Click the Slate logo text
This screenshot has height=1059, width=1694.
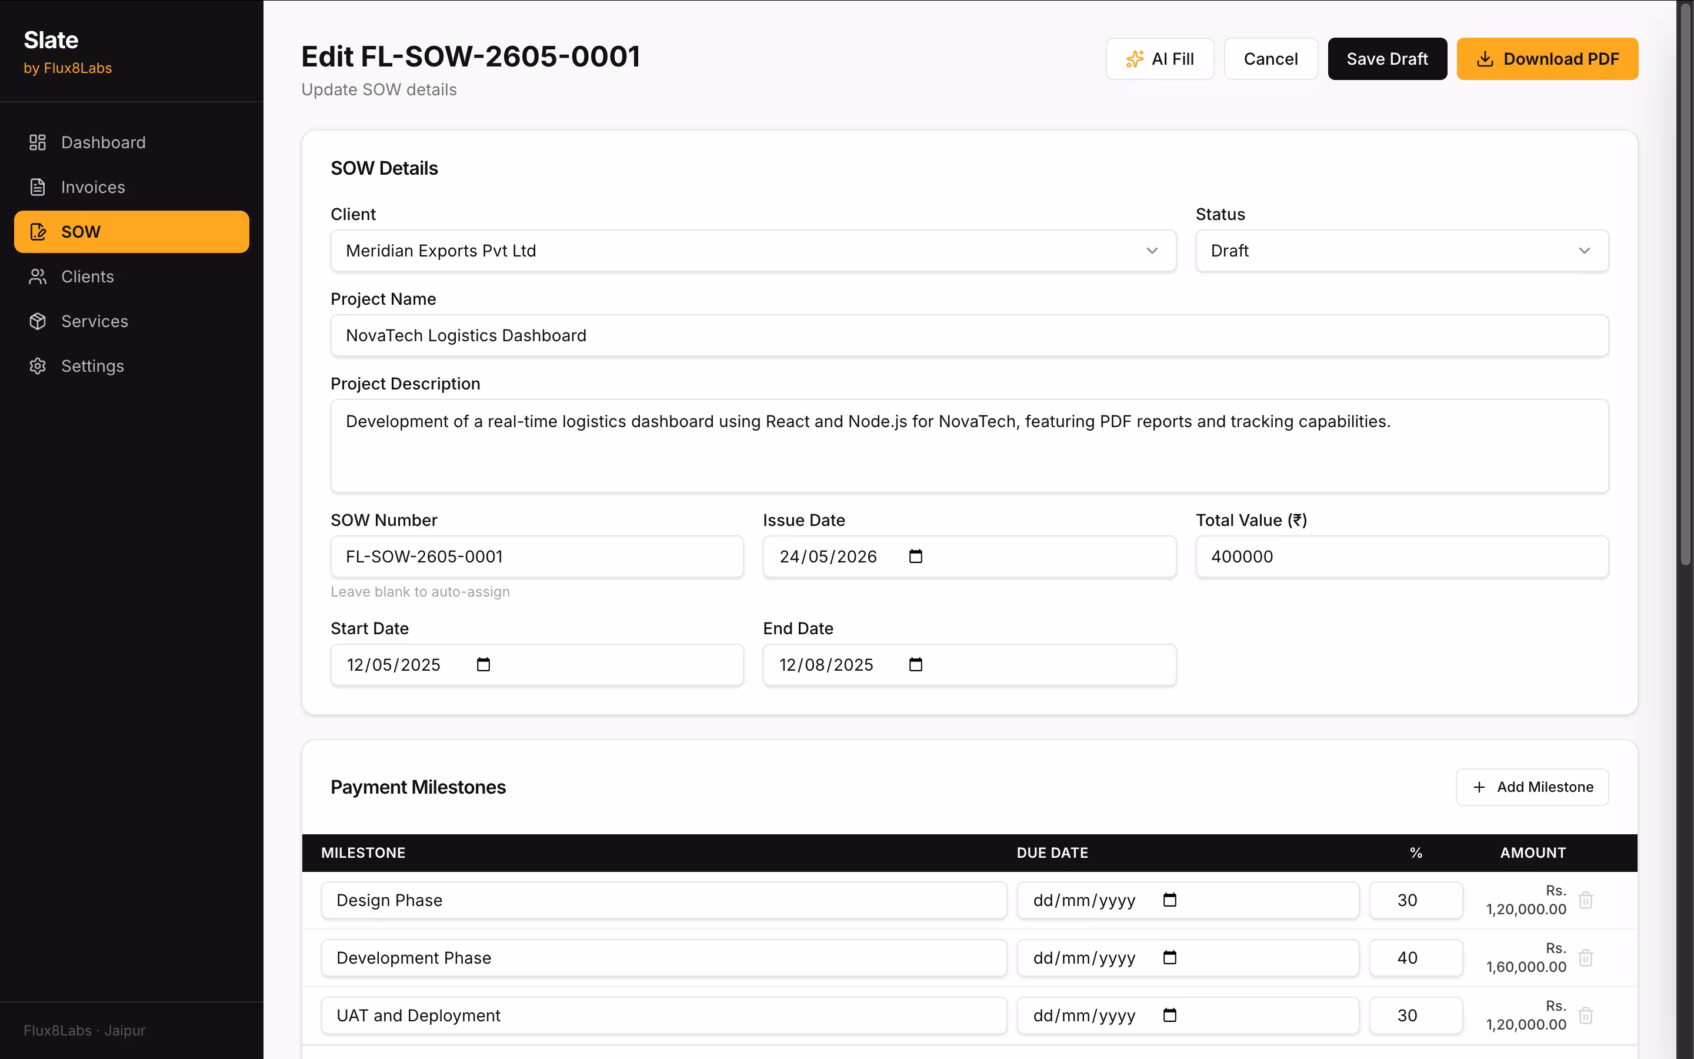pos(51,40)
